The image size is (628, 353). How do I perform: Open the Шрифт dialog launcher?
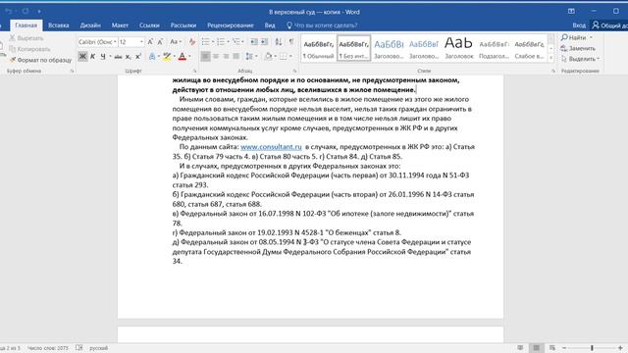[194, 71]
